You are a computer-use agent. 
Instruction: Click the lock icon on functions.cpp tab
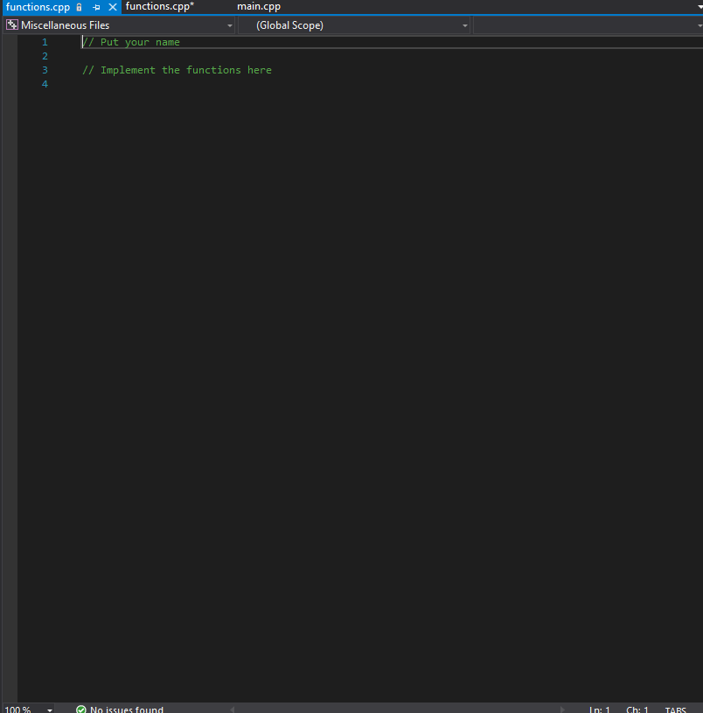pyautogui.click(x=79, y=6)
